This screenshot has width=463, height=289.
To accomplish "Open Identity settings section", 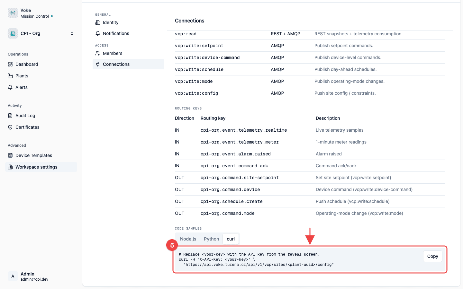I will click(128, 22).
